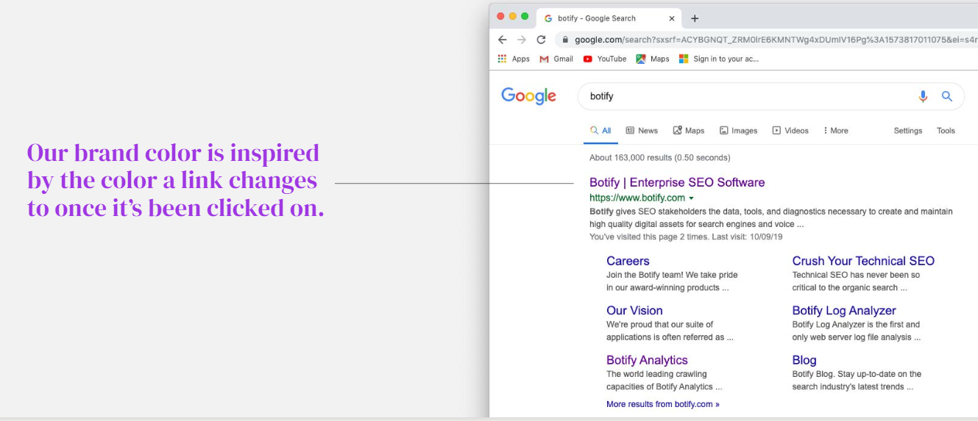Open the Botify Analytics sitelink

coord(647,360)
